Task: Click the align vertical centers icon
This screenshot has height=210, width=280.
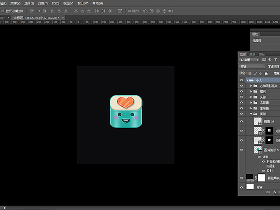Action: (x=38, y=11)
